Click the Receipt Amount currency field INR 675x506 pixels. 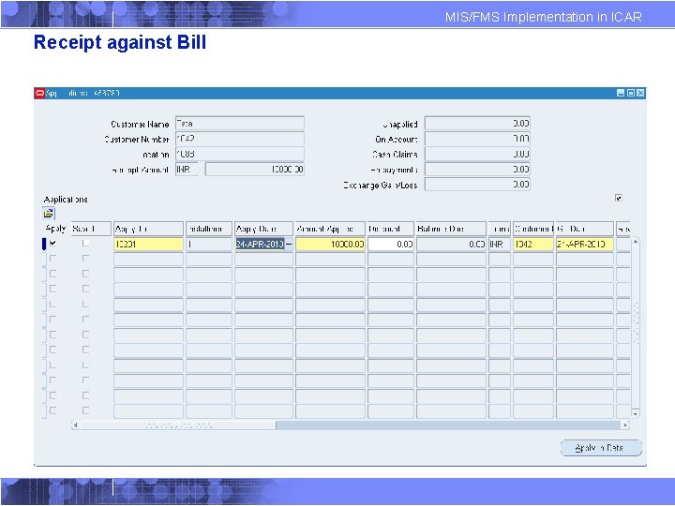(187, 170)
